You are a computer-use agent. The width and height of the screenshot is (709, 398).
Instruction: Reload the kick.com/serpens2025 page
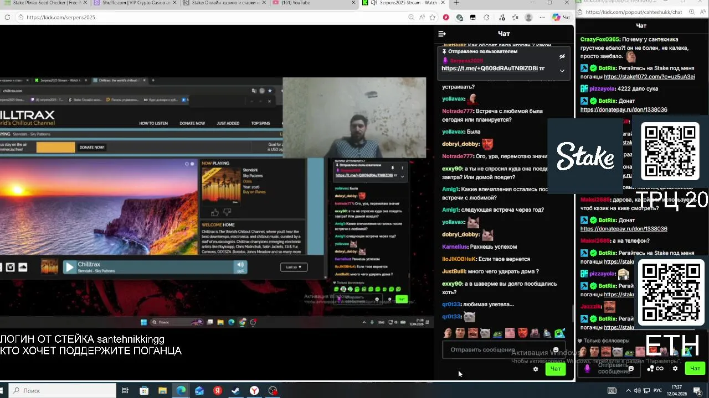7,17
